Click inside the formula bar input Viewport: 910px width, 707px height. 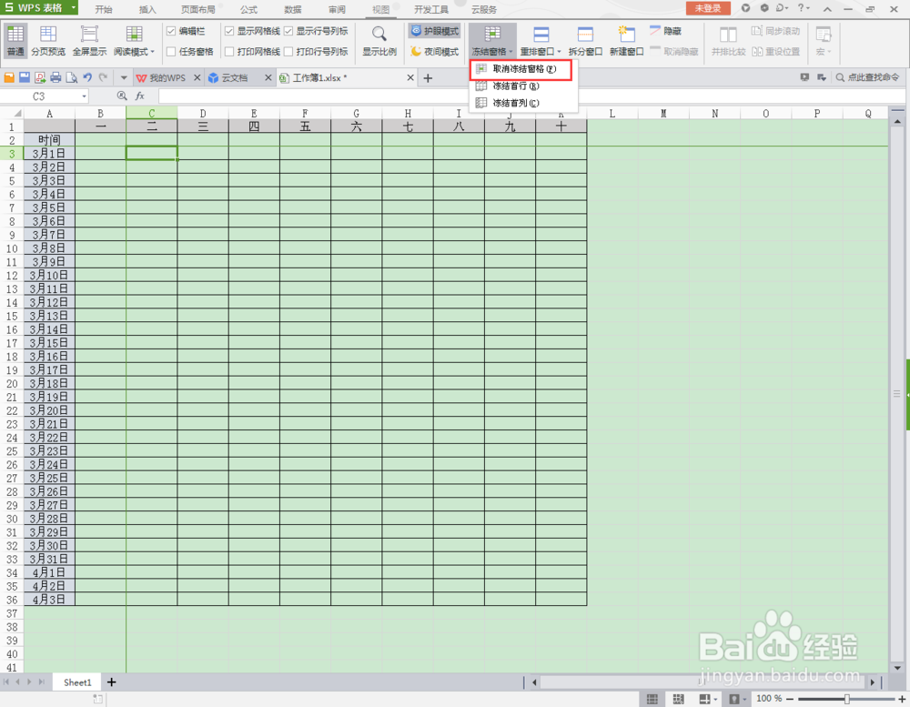click(x=531, y=96)
